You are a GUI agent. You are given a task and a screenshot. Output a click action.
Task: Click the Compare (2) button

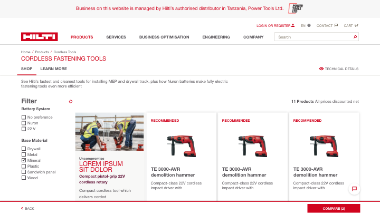(x=334, y=209)
